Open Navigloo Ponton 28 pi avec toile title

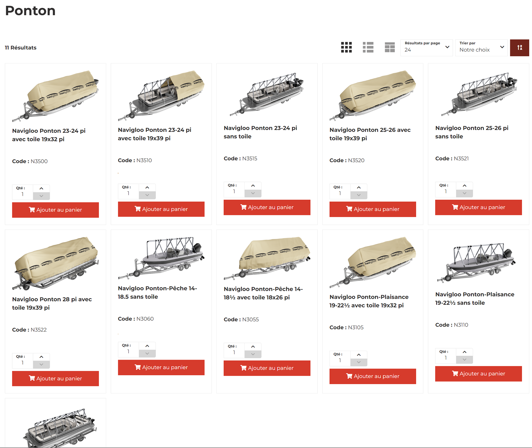click(52, 304)
